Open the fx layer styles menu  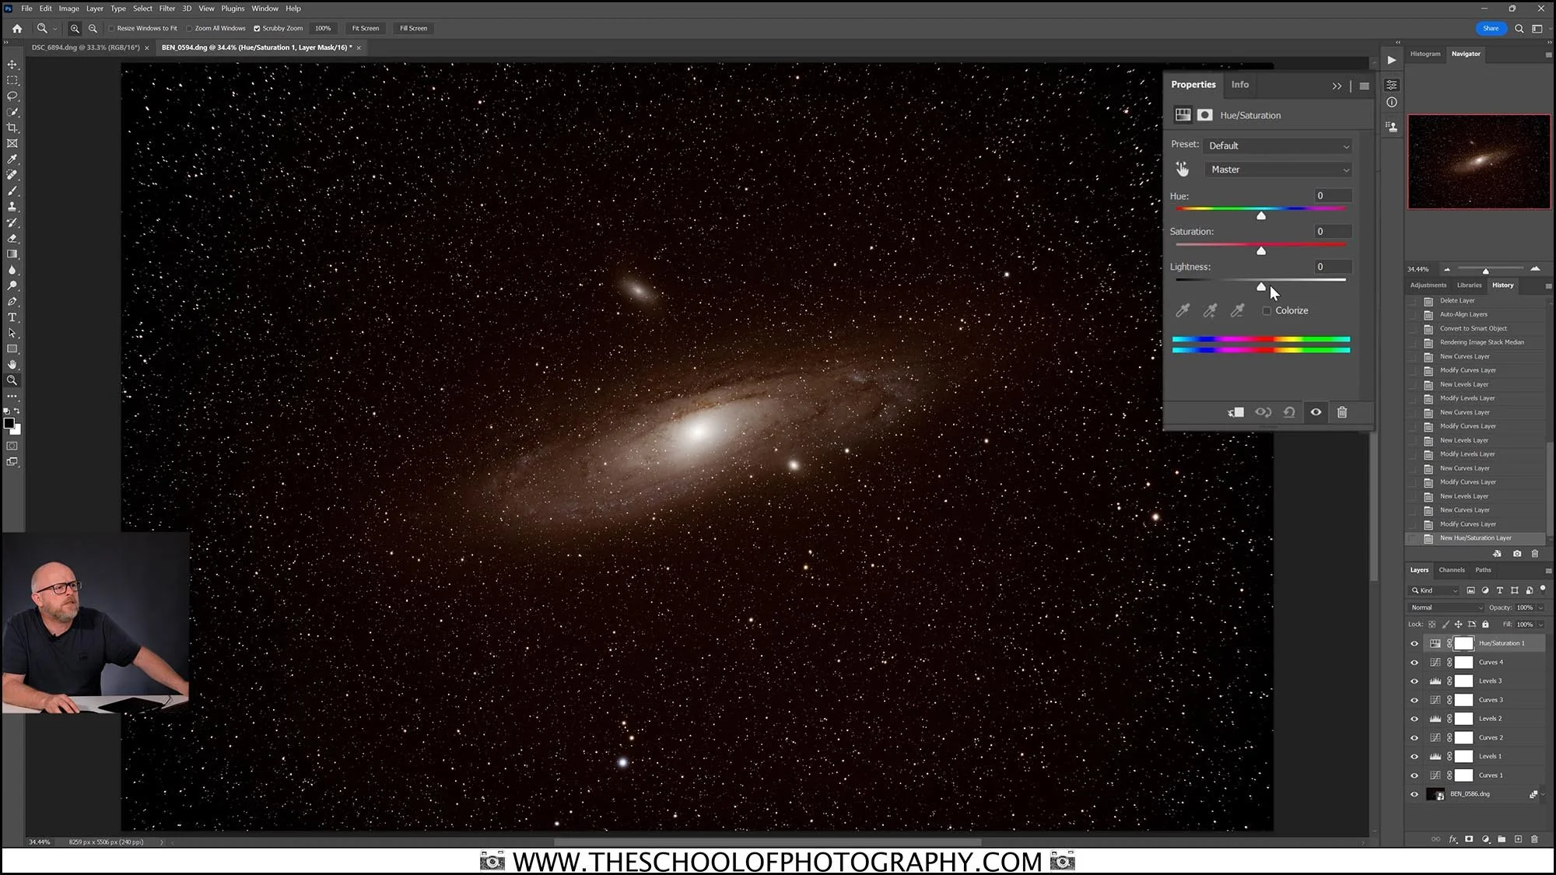point(1453,839)
